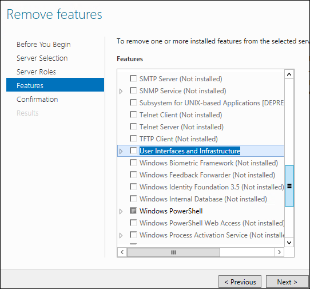Toggle the Windows PowerShell checkbox
The image size is (310, 289).
(133, 211)
